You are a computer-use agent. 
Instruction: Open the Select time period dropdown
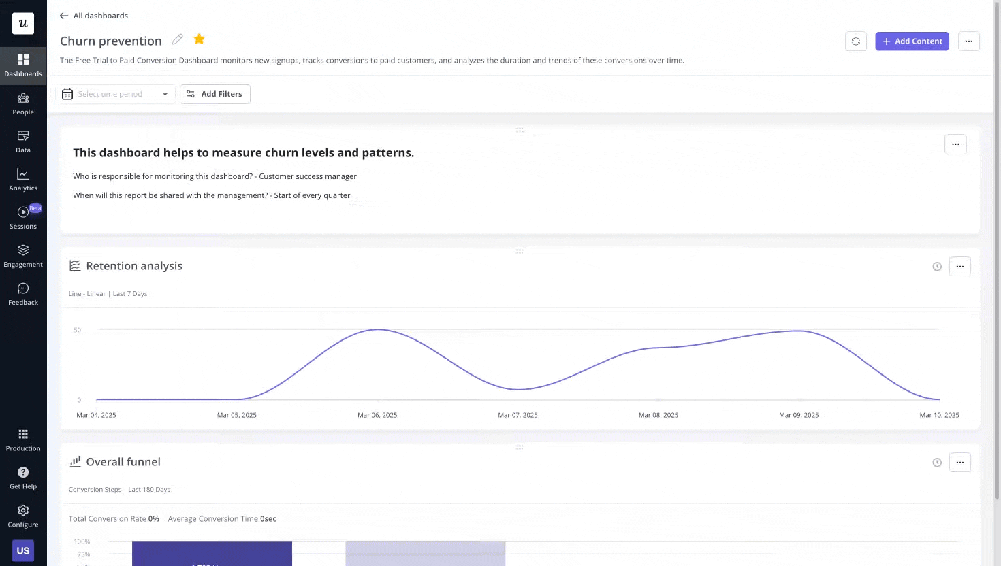tap(116, 94)
